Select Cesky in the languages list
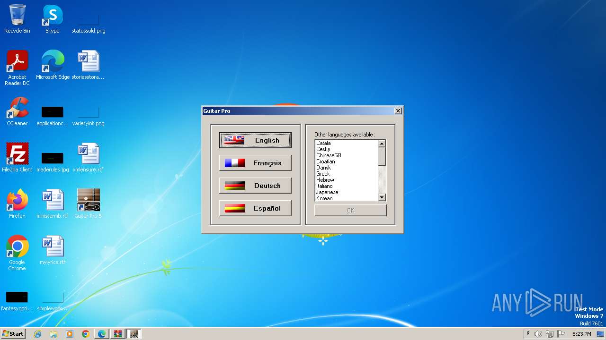 347,149
